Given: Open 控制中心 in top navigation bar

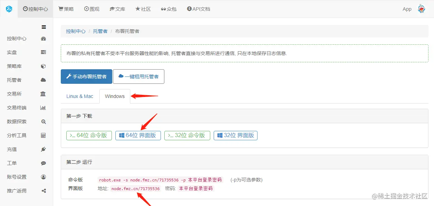Looking at the screenshot, I should (x=35, y=9).
